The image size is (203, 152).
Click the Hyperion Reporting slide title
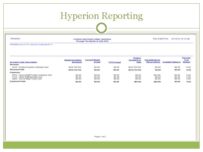pyautogui.click(x=101, y=16)
